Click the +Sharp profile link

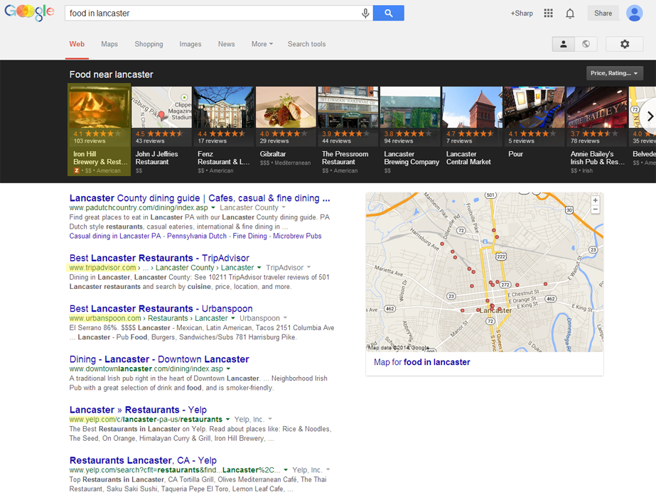pyautogui.click(x=521, y=13)
